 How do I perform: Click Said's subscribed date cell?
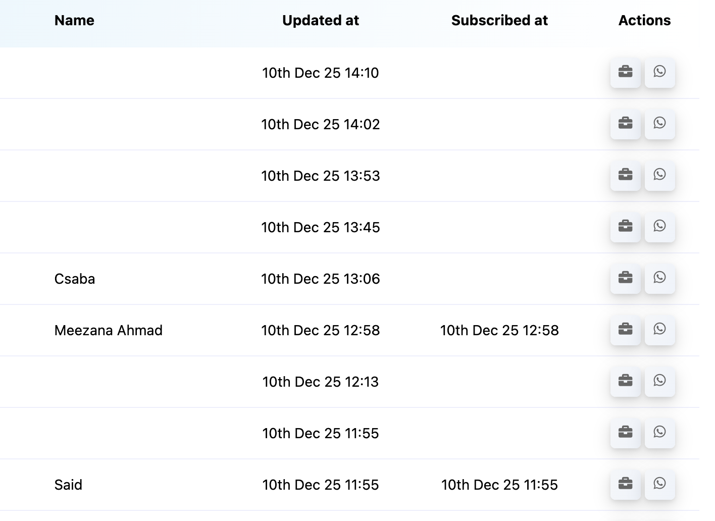[x=499, y=485]
